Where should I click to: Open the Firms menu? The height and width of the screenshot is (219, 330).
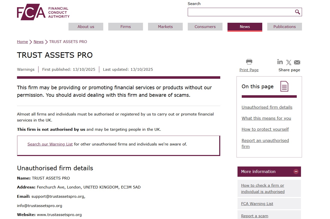(125, 27)
